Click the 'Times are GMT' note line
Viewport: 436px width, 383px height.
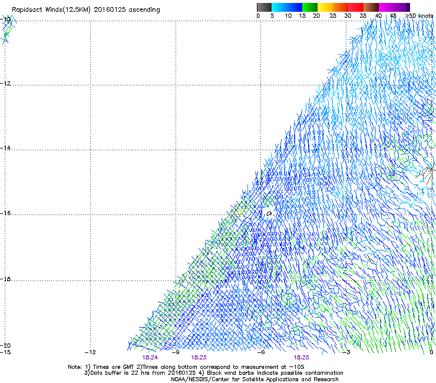(186, 367)
